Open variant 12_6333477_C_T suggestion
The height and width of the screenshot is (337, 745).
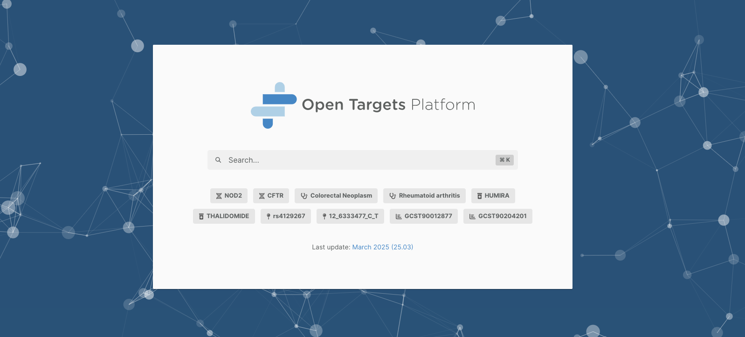(x=350, y=216)
